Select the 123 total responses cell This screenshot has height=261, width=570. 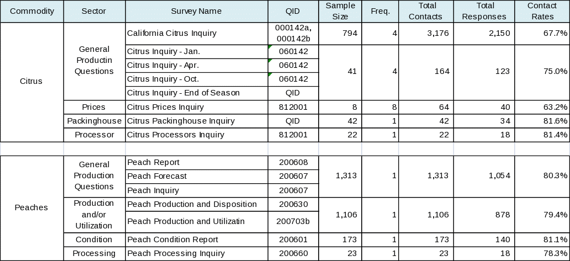click(x=484, y=72)
